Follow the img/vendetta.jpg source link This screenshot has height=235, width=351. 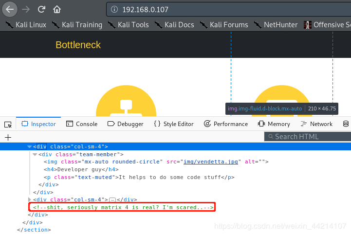(211, 162)
